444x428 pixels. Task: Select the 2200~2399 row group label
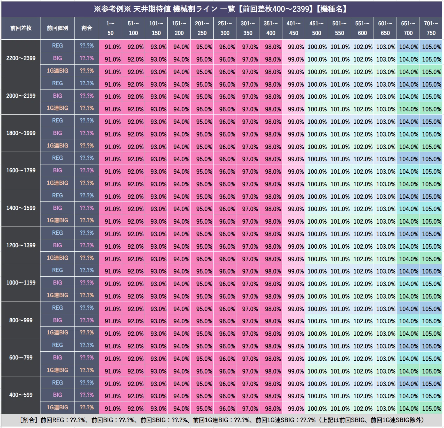[x=21, y=58]
